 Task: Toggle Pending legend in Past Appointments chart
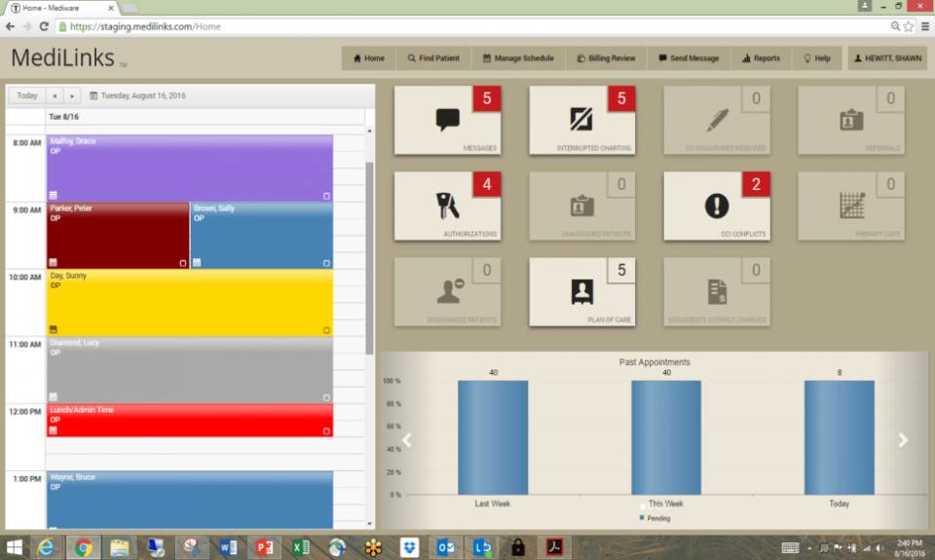pyautogui.click(x=654, y=518)
